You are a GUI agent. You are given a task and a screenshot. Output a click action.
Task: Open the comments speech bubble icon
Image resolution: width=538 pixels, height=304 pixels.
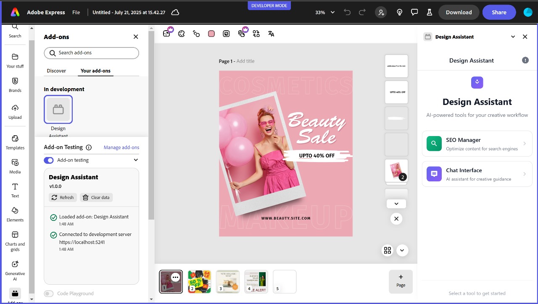point(414,12)
